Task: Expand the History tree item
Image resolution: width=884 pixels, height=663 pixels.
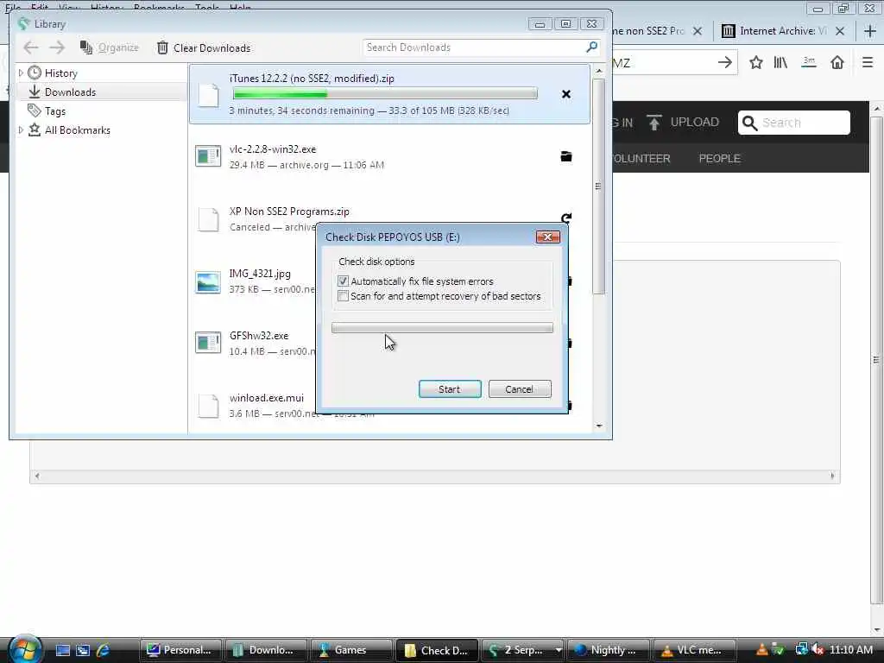Action: [21, 73]
